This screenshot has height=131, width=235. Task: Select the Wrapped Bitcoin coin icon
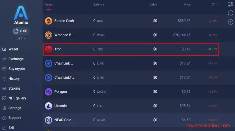pos(49,35)
